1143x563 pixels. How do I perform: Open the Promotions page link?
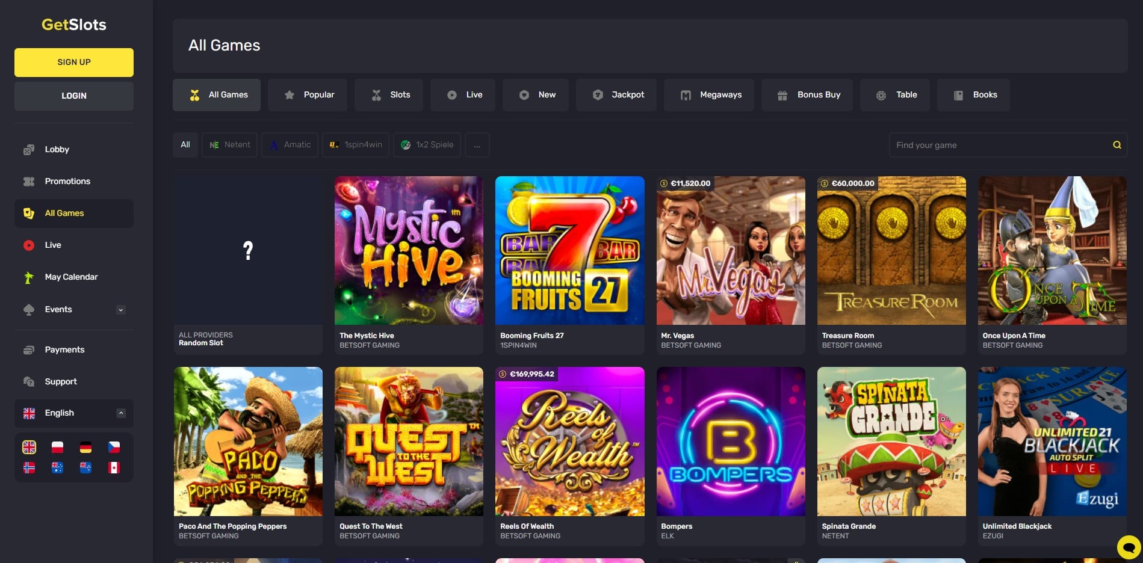[67, 182]
